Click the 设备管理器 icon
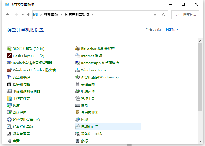205x146 pixels. click(x=9, y=134)
